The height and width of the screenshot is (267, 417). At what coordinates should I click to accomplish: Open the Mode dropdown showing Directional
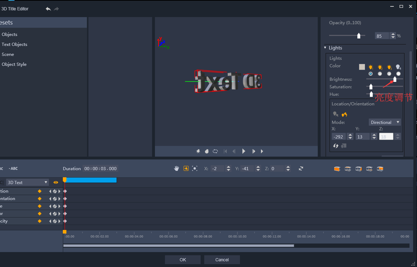click(x=385, y=122)
